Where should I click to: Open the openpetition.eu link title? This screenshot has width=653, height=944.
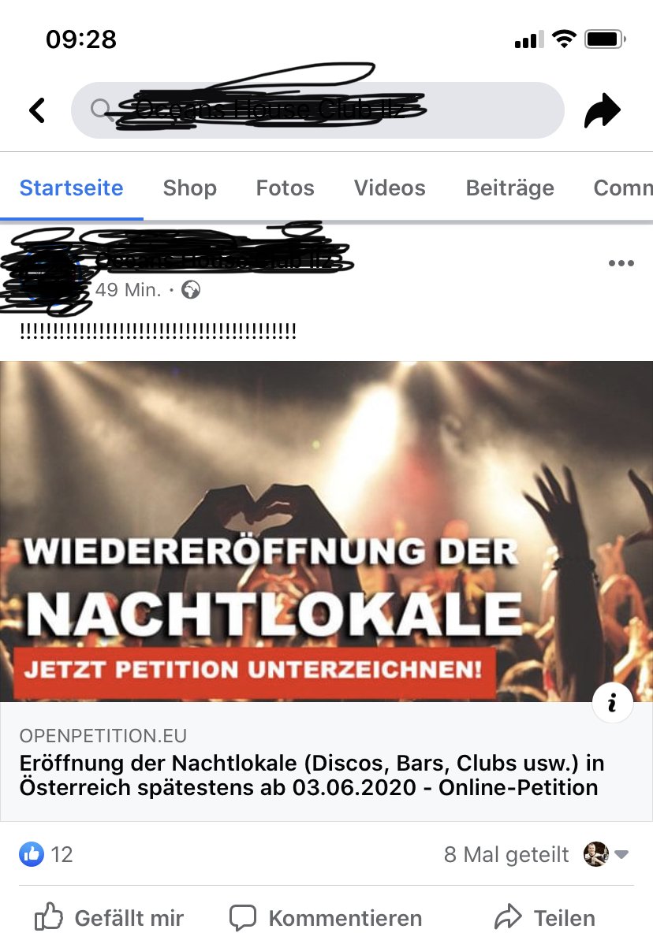click(x=312, y=775)
